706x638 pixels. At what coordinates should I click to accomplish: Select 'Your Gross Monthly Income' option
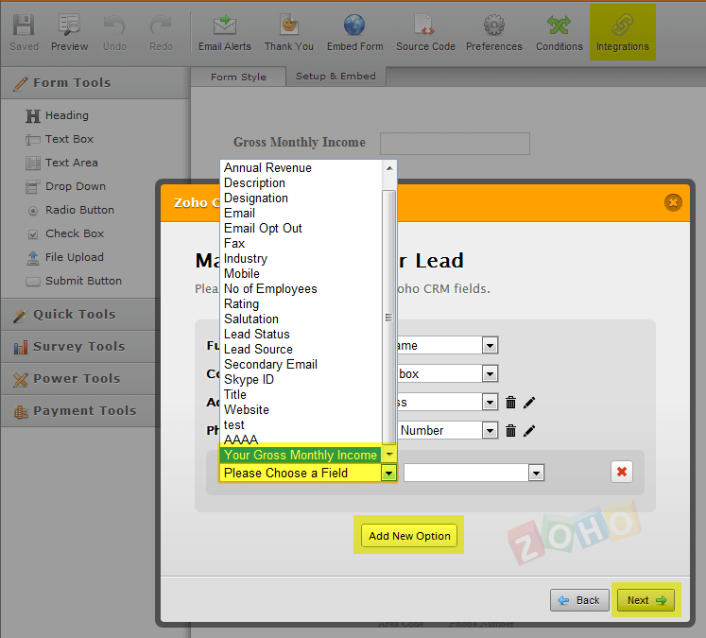301,455
